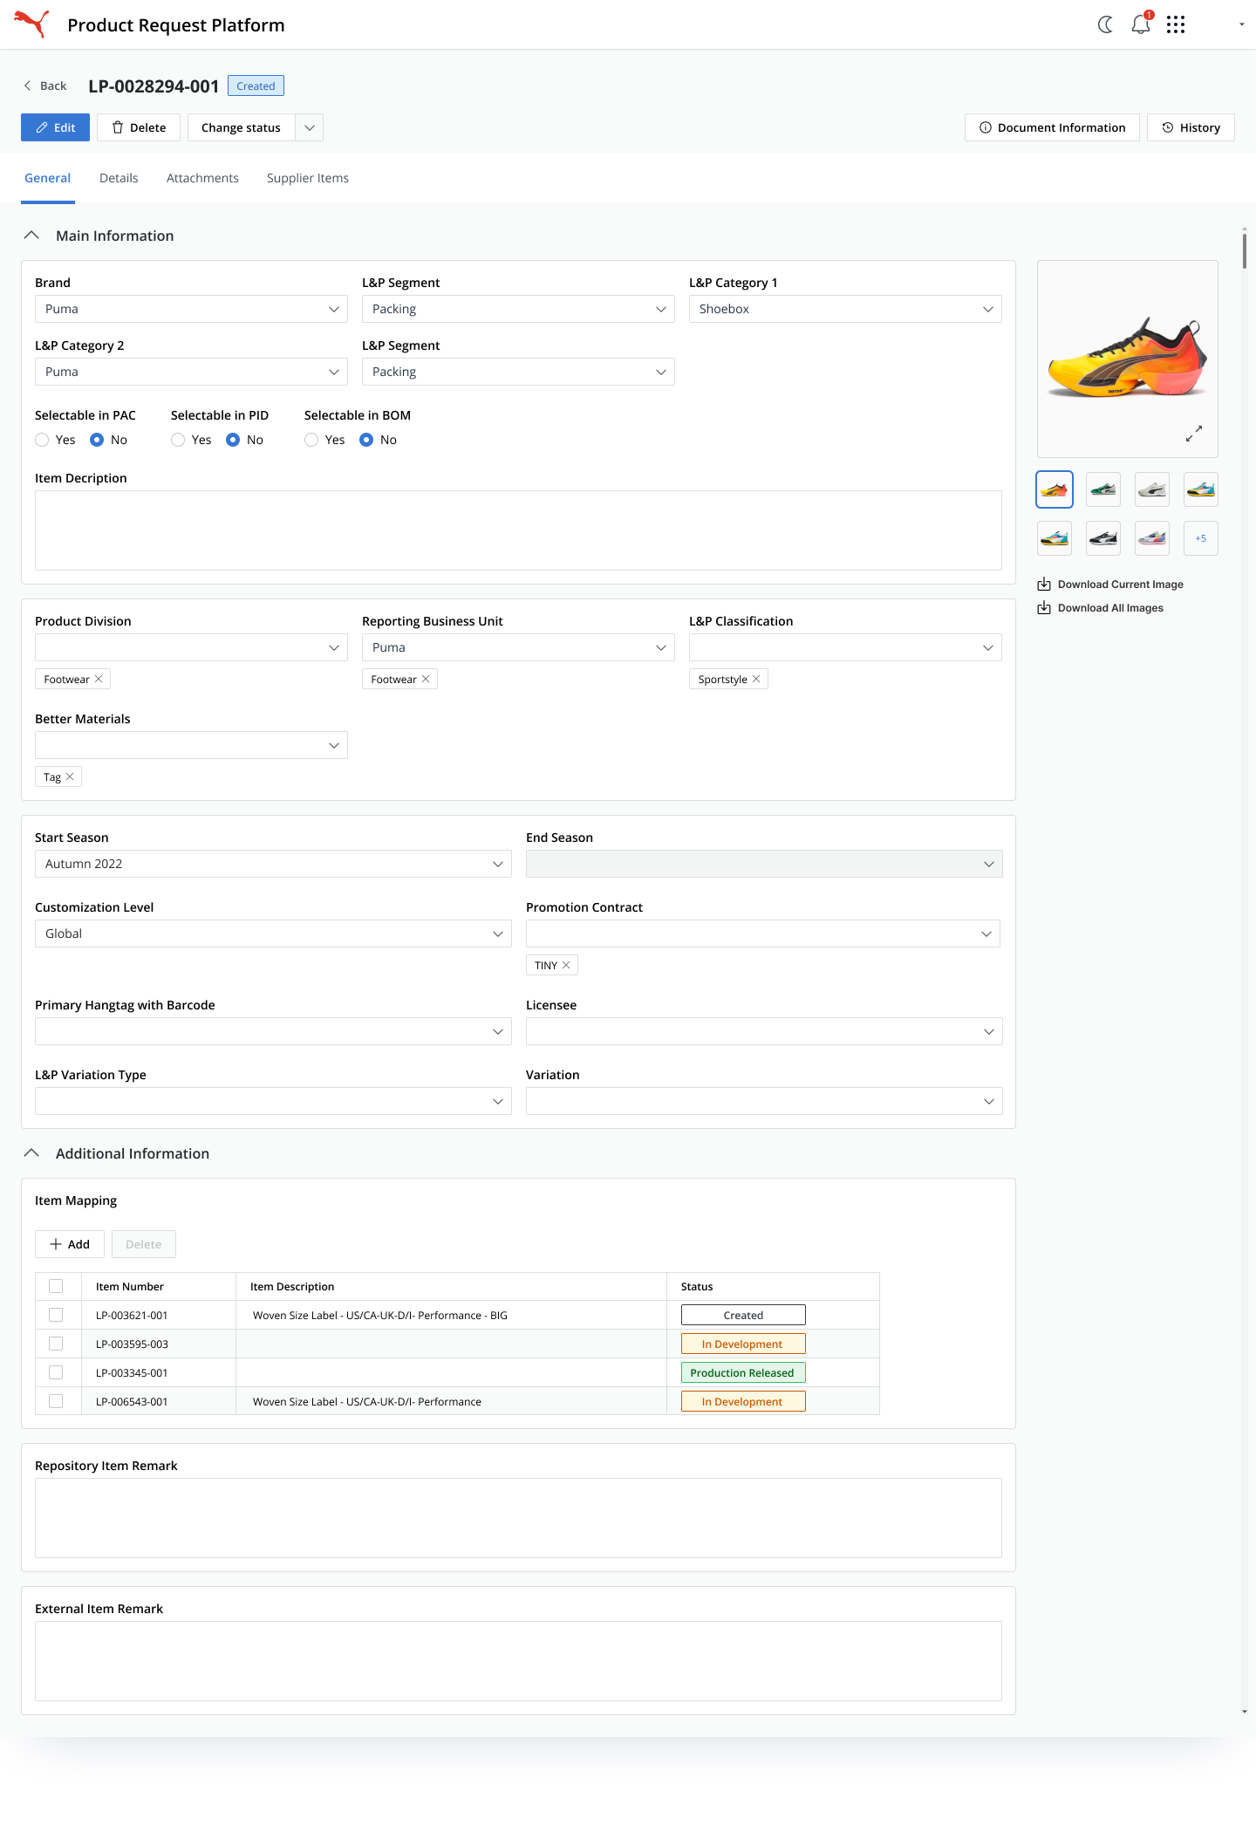Open the Document Information panel

tap(1052, 127)
